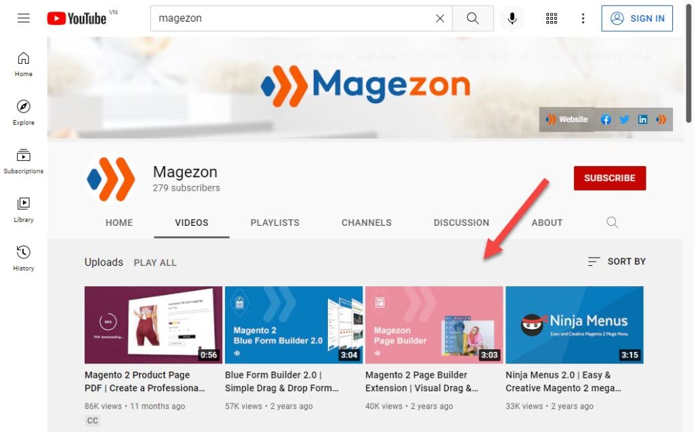Open the CHANNELS tab
The width and height of the screenshot is (694, 432).
pos(367,222)
